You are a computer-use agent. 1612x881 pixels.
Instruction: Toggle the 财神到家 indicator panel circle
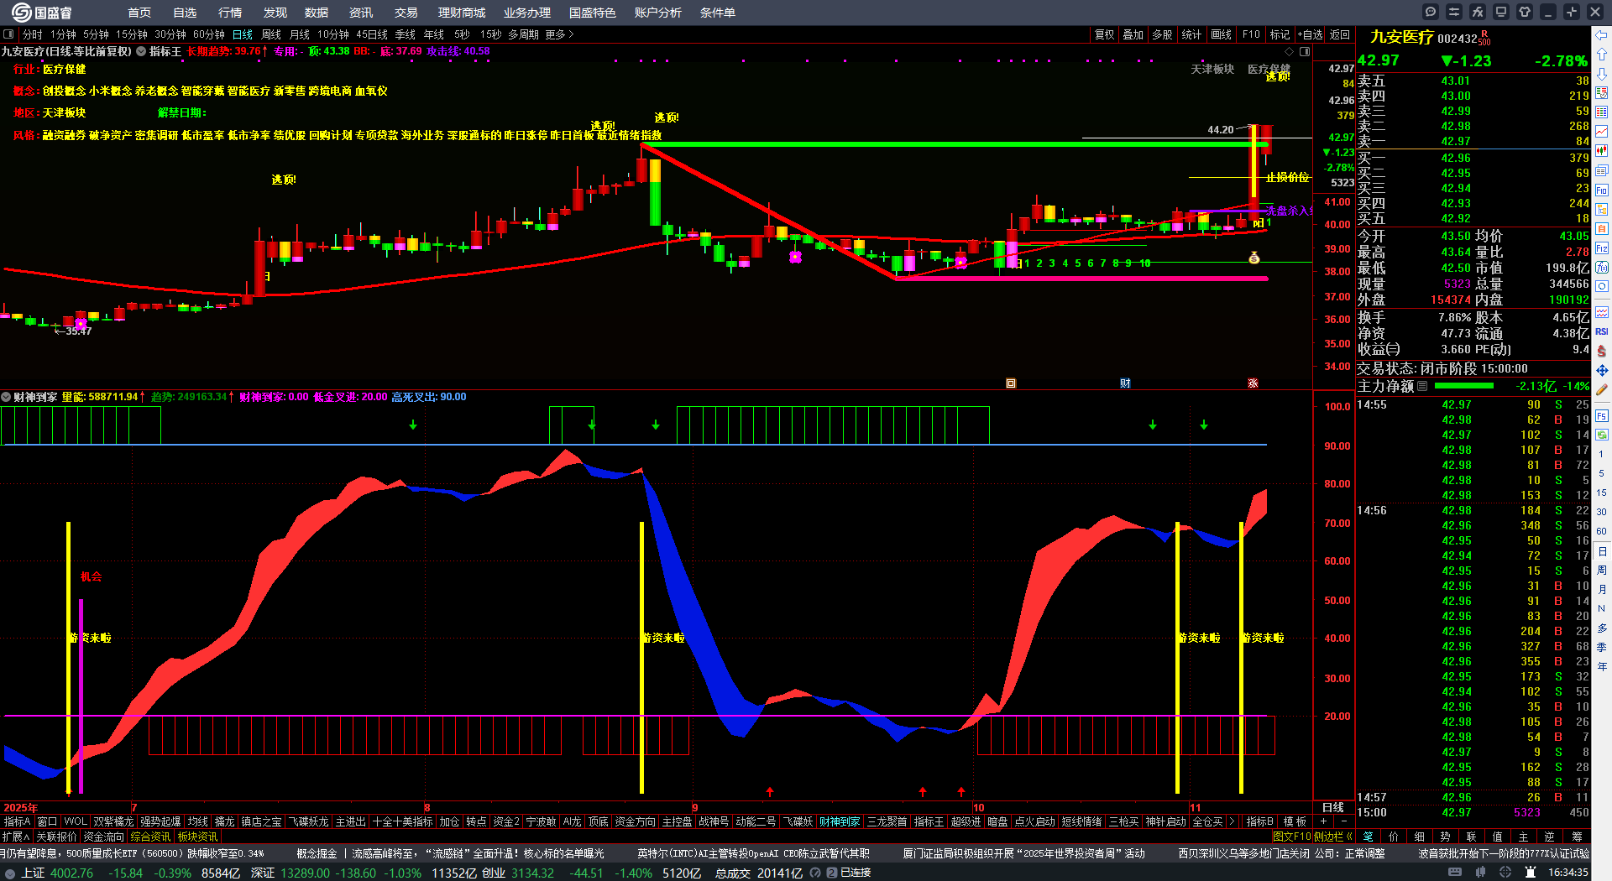click(6, 397)
